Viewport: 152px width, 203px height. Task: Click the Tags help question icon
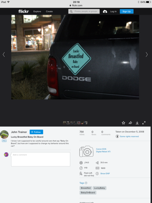(x=86, y=183)
